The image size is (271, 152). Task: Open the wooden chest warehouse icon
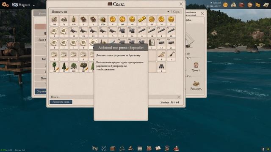click(113, 148)
